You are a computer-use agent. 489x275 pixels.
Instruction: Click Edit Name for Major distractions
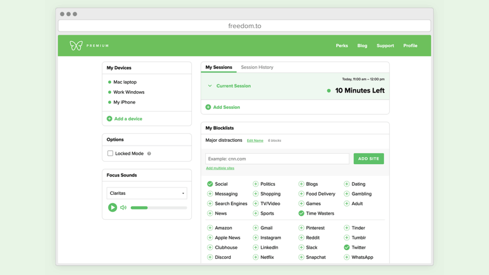[x=255, y=141]
